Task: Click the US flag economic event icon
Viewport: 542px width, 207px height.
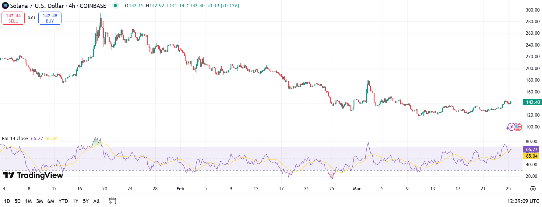Action: pyautogui.click(x=518, y=127)
